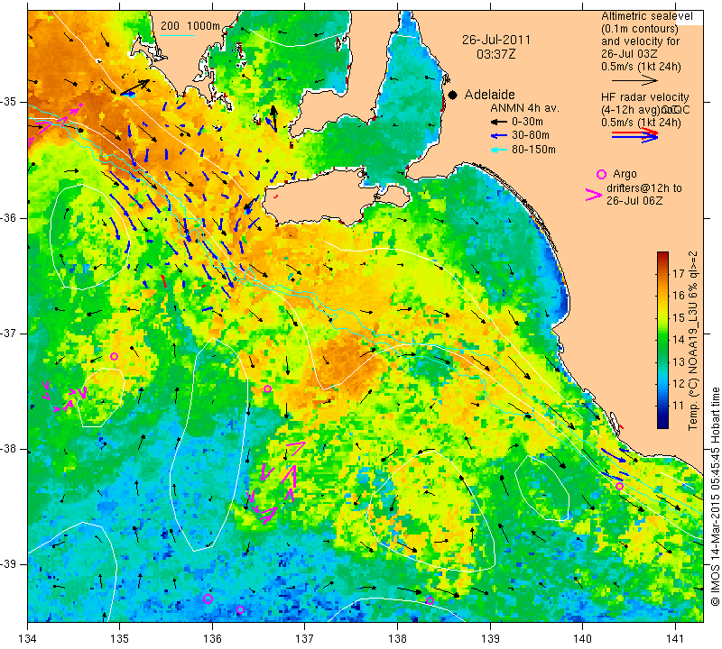This screenshot has height=649, width=722.
Task: Click the 11 tick on temperature scale
Action: point(679,406)
